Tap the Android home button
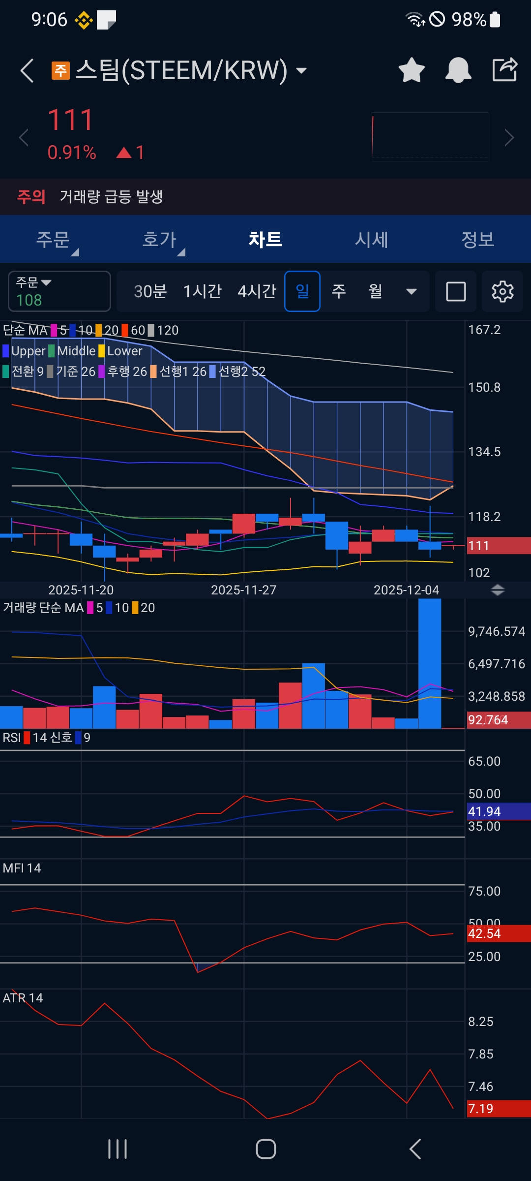The width and height of the screenshot is (531, 1181). tap(266, 1149)
